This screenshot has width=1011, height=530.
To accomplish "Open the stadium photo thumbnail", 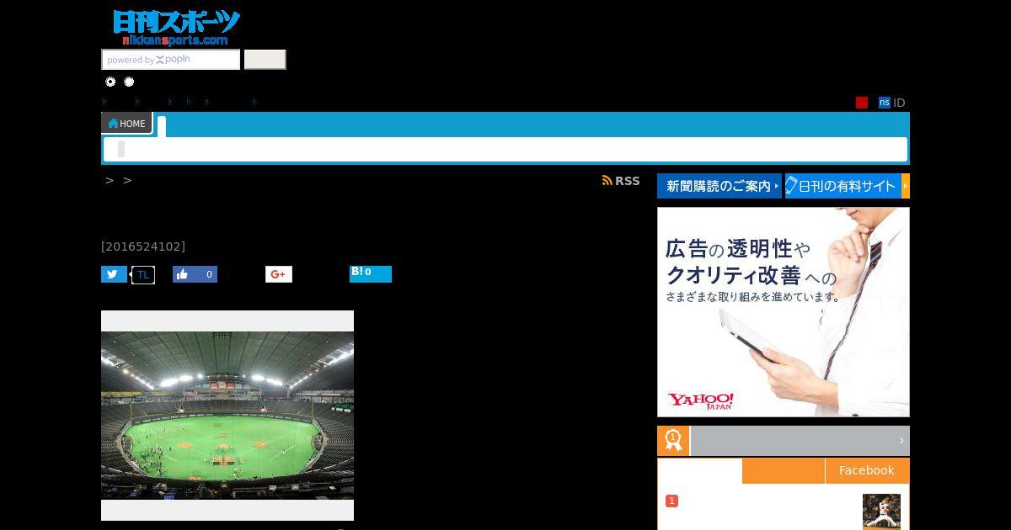I will (227, 416).
